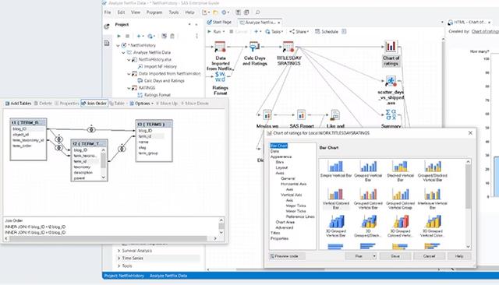Screen dimensions: 499x285
Task: Click the run arrow in Project pane toolbar
Action: point(119,37)
